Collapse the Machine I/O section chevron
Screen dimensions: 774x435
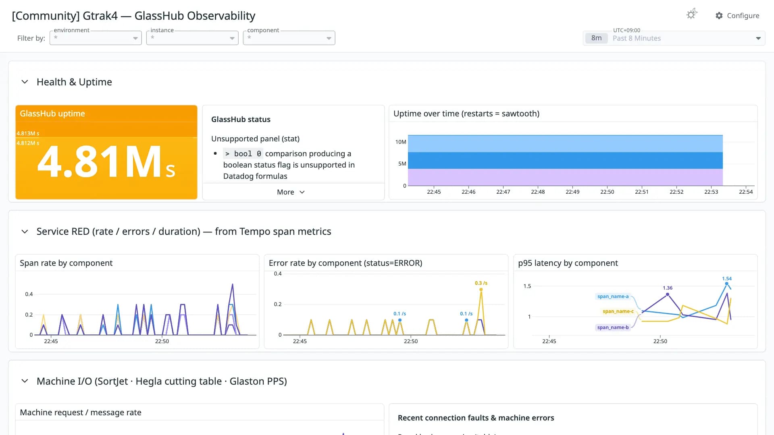point(25,381)
